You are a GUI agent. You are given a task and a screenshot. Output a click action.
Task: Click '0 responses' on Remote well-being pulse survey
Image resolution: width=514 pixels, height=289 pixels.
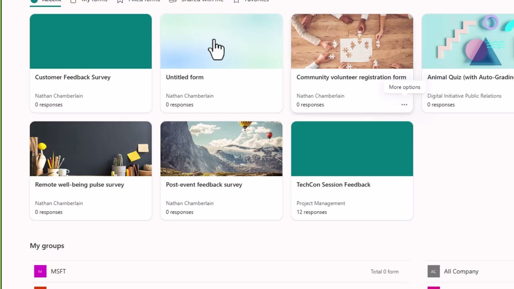pos(49,212)
